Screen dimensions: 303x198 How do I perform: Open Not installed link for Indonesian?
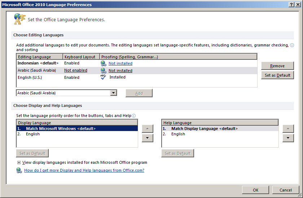[120, 63]
